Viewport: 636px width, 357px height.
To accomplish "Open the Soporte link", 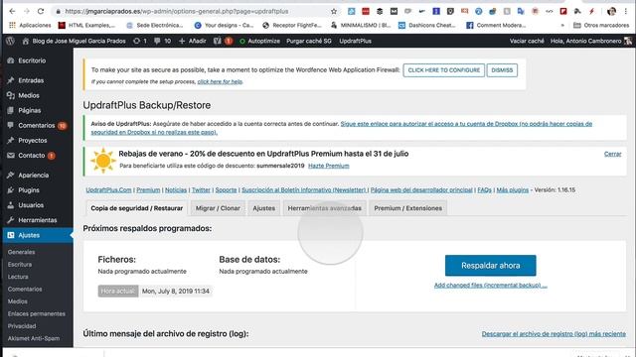I will (x=226, y=189).
